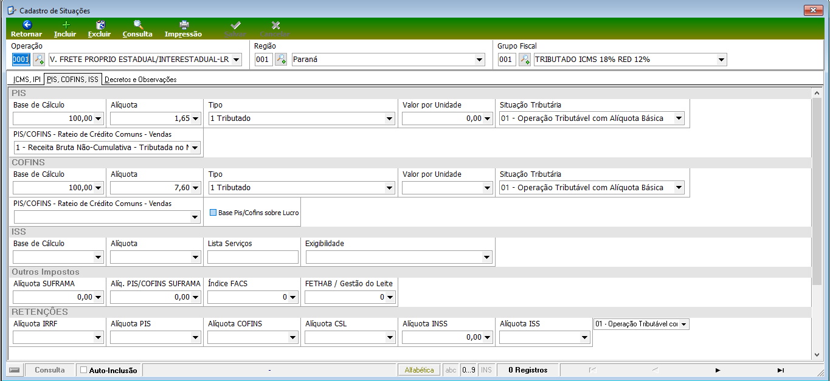Switch to the ICMS, IPI tab
This screenshot has width=830, height=381.
point(27,79)
